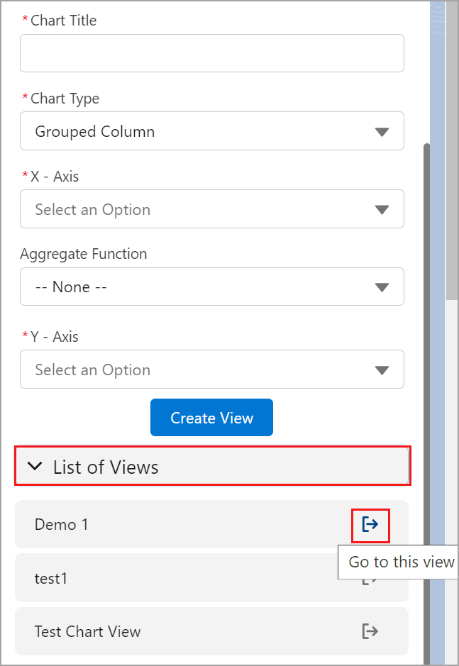This screenshot has height=666, width=459.
Task: Click the List of Views section header text
Action: [x=106, y=467]
